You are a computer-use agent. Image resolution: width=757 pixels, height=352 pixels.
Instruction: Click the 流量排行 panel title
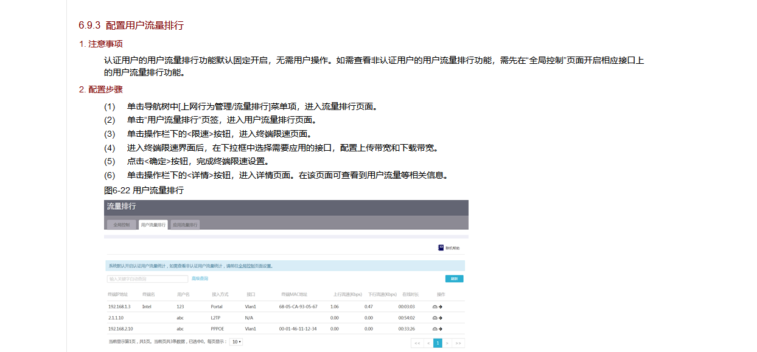(121, 207)
